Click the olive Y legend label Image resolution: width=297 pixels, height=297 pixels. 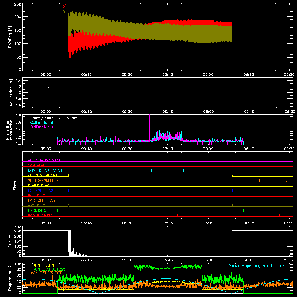64,12
